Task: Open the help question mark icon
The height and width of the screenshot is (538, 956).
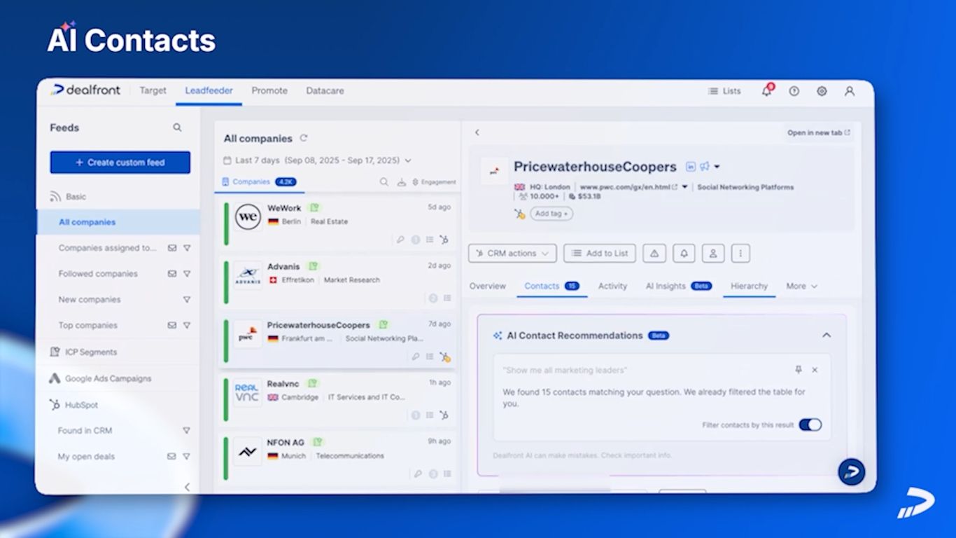Action: (x=794, y=91)
